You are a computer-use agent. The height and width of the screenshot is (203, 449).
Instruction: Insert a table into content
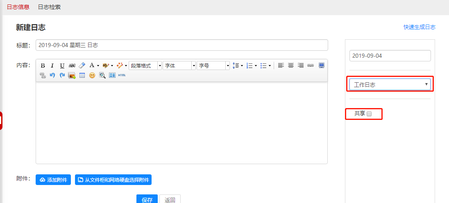(x=82, y=75)
